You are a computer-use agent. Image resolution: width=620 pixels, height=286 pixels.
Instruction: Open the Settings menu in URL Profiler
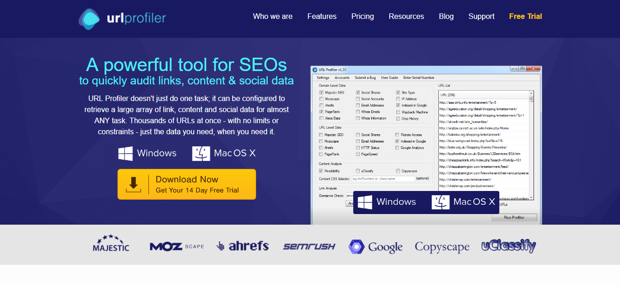coord(323,77)
